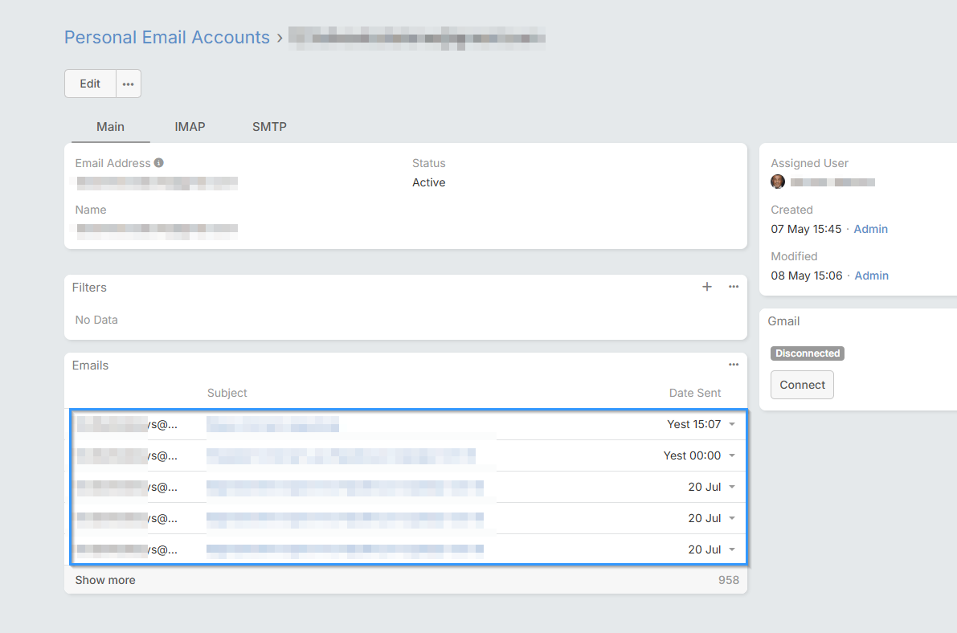Click Show more in Emails panel
Image resolution: width=957 pixels, height=633 pixels.
tap(105, 580)
